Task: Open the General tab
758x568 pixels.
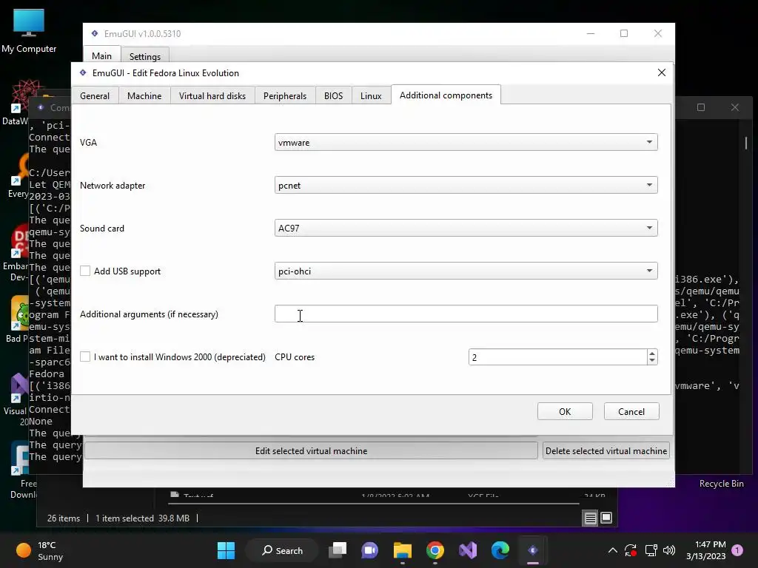Action: (x=95, y=95)
